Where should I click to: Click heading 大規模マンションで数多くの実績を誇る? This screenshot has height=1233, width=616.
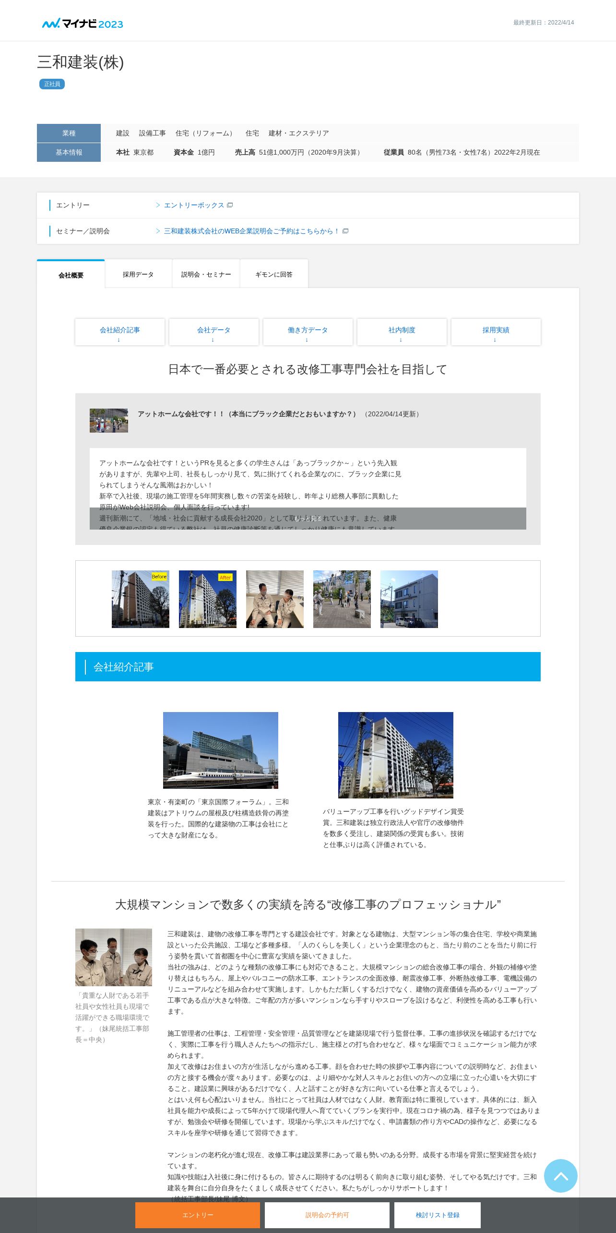(308, 905)
